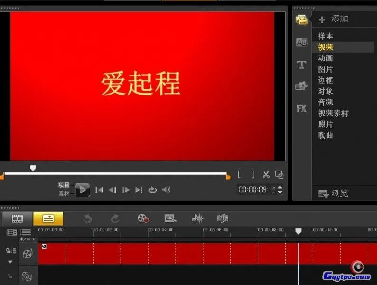Click 00:00:04:00 on the timeline ruler
This screenshot has width=377, height=285.
tap(160, 230)
